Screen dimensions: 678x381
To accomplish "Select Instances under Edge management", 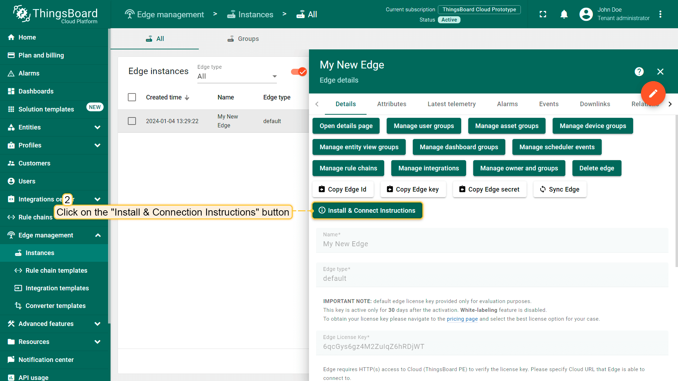I will pos(54,253).
